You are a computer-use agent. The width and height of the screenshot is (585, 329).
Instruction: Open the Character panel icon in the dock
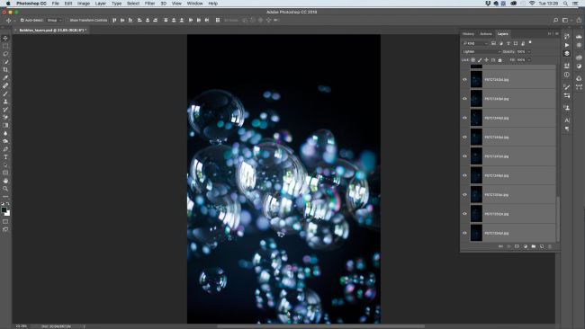[567, 120]
